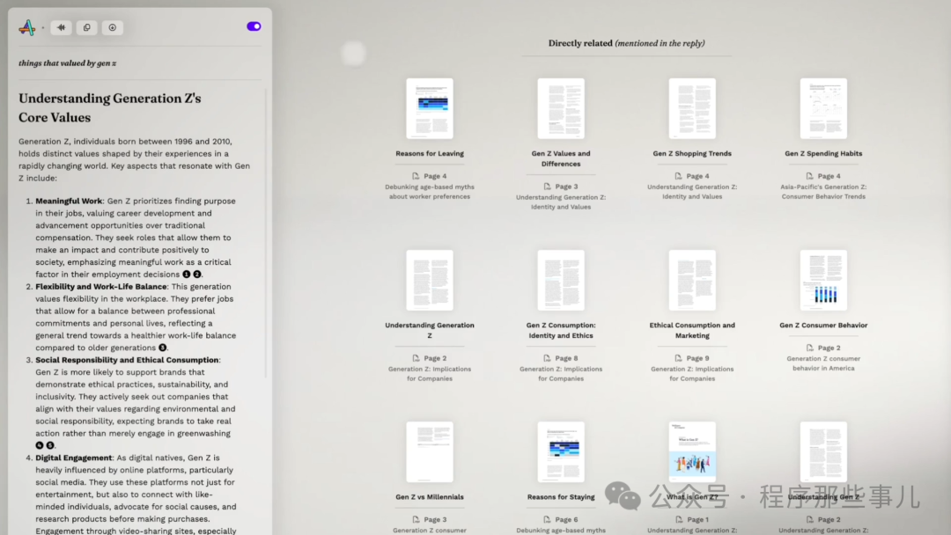Click the 'Gen Z Values and Differences' title
951x535 pixels.
tap(561, 158)
